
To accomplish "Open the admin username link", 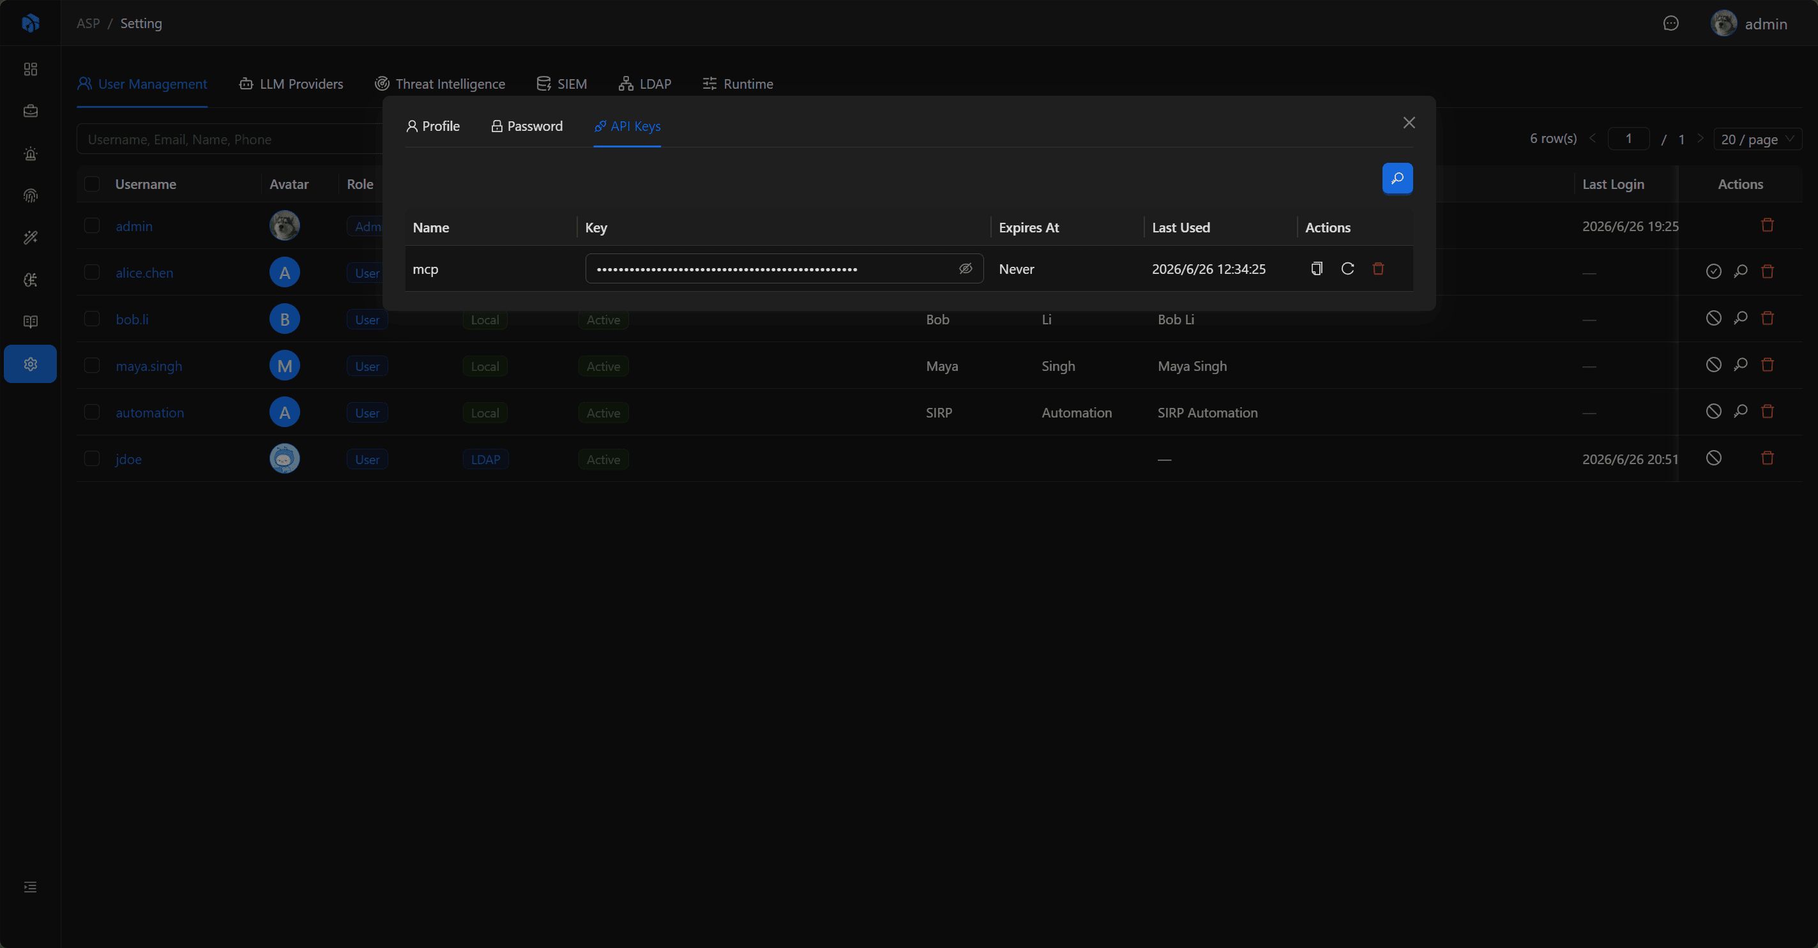I will (x=134, y=226).
